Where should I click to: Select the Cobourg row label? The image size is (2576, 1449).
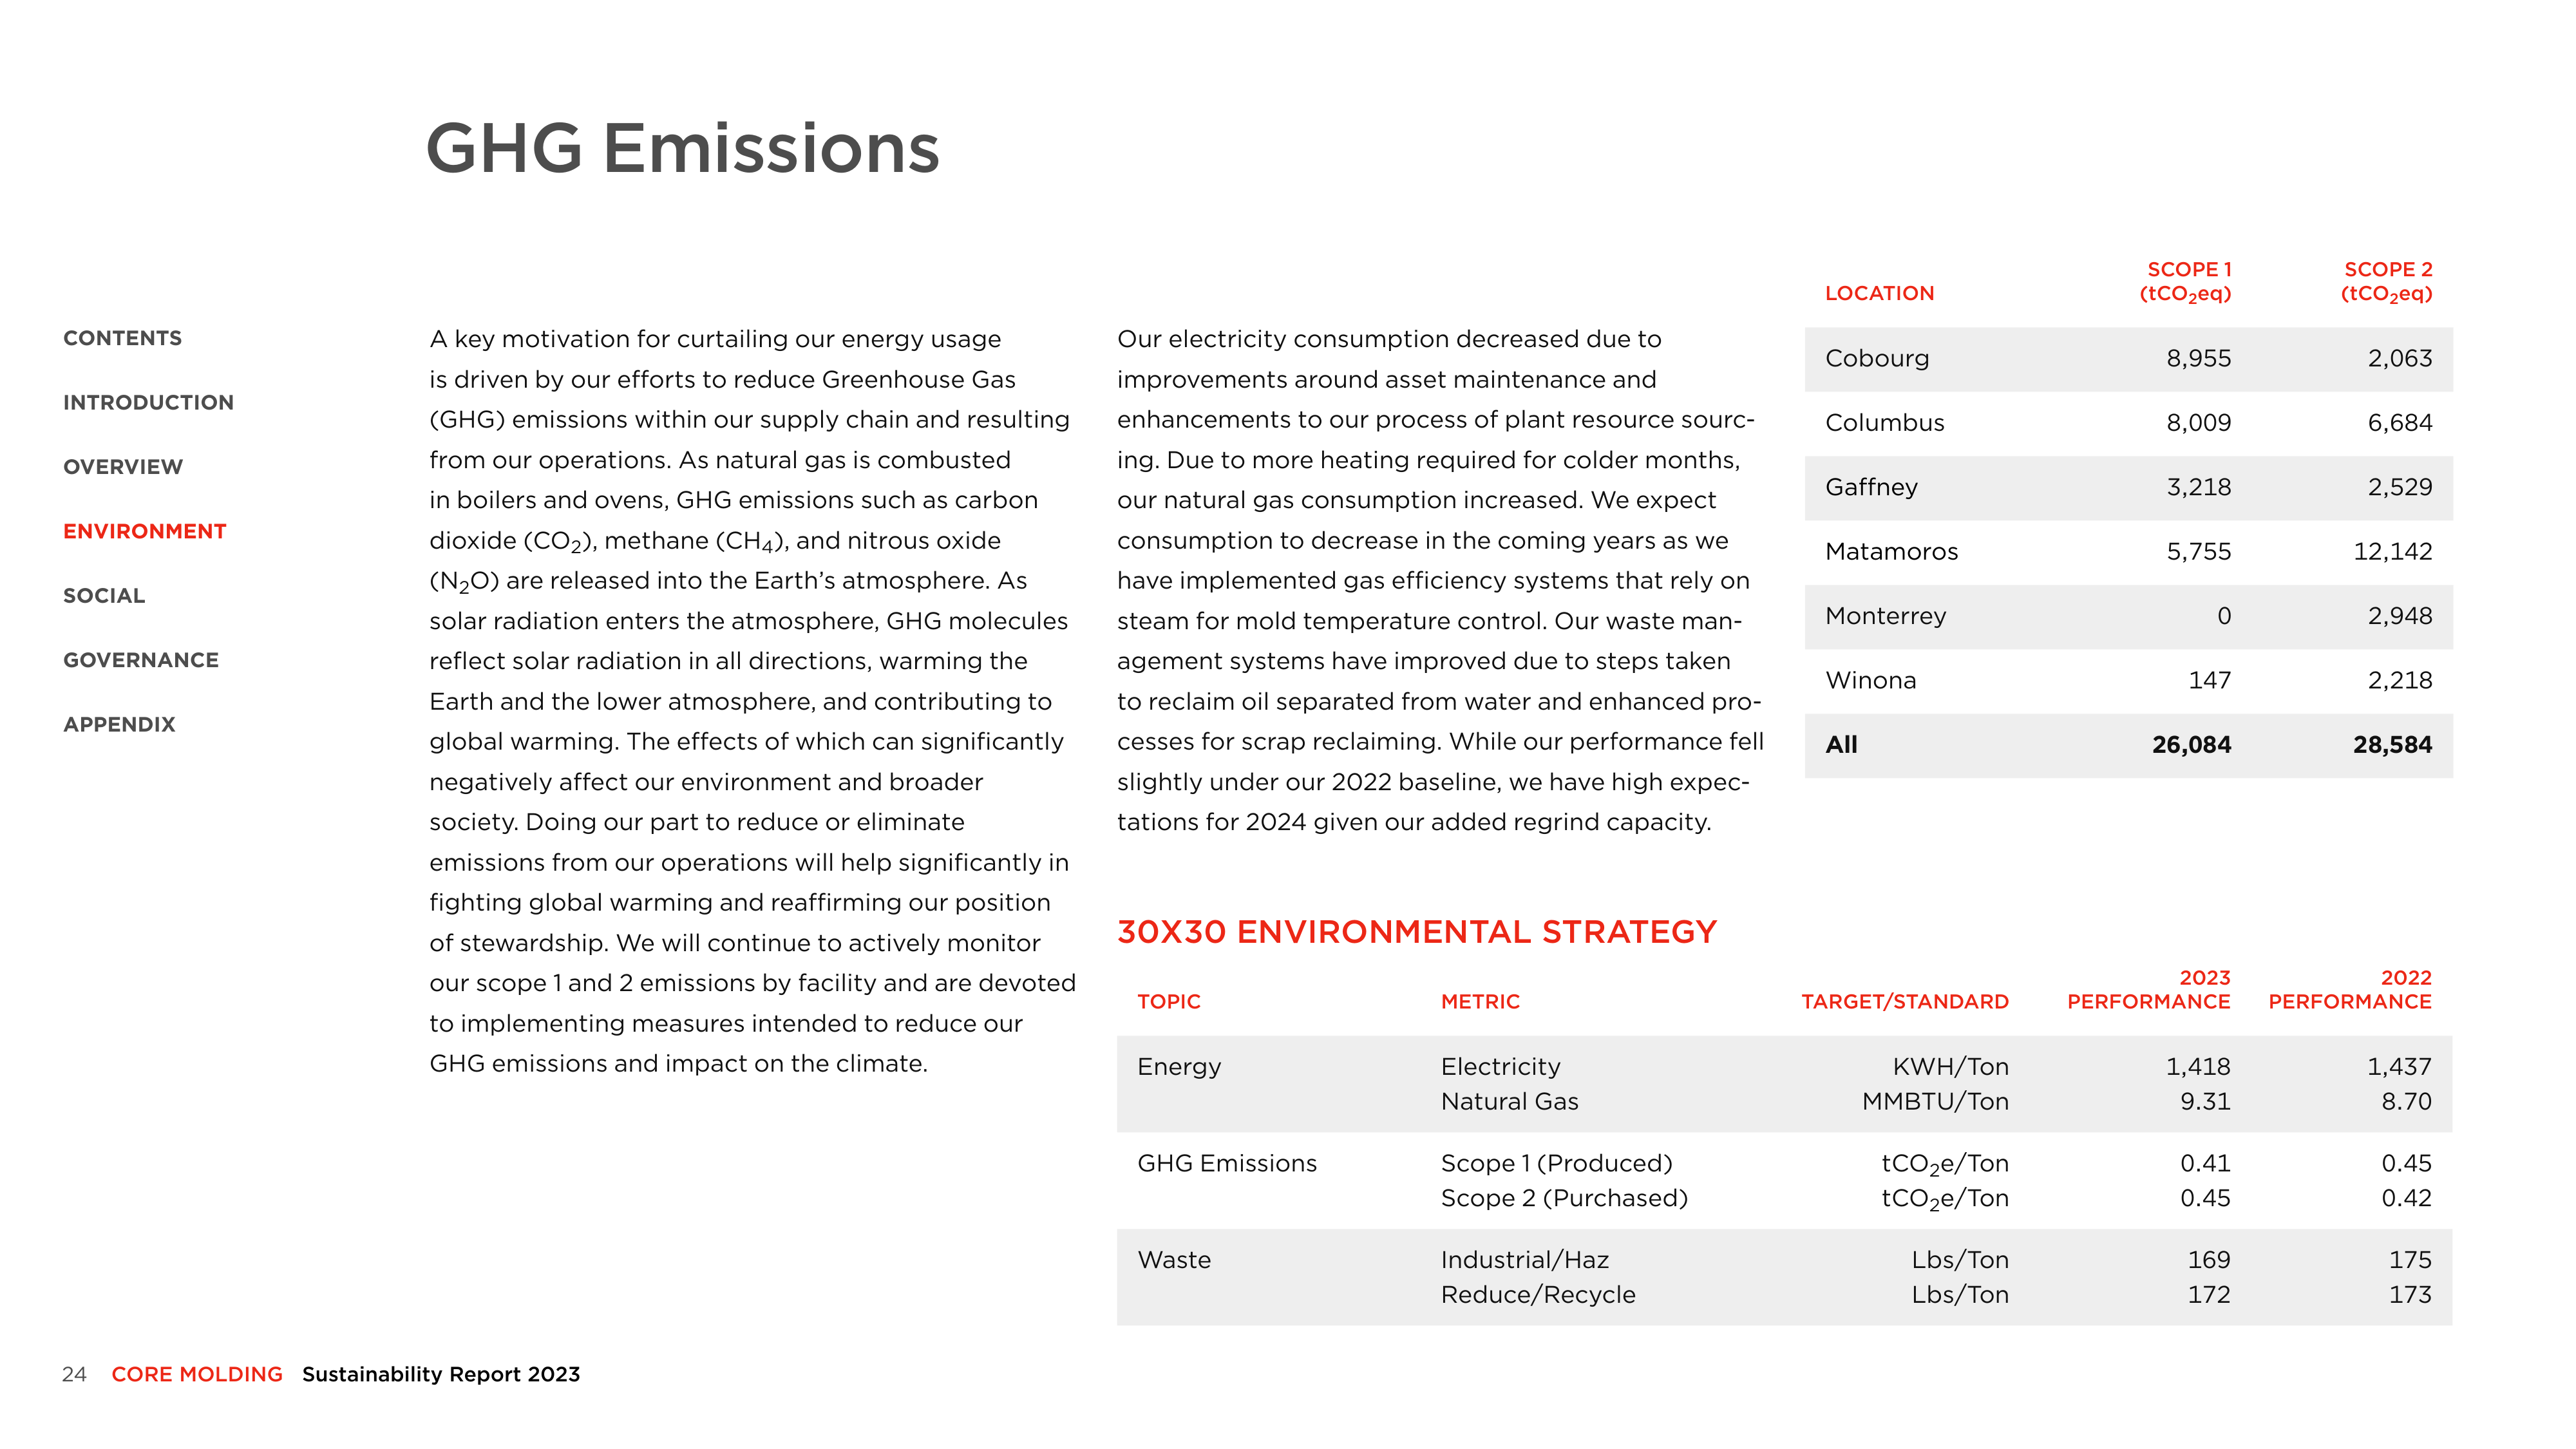point(1877,358)
